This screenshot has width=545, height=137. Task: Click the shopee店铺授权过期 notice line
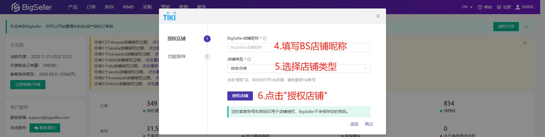click(127, 42)
